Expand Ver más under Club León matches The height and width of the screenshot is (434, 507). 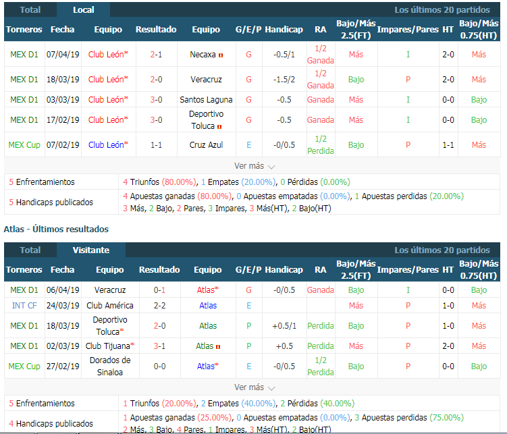[255, 166]
